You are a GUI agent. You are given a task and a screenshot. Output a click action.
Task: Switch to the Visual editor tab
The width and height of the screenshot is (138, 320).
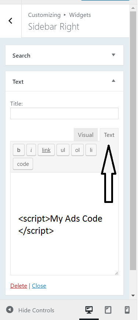[86, 135]
